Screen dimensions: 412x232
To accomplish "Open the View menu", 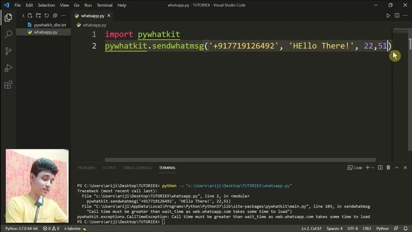I will [x=64, y=5].
